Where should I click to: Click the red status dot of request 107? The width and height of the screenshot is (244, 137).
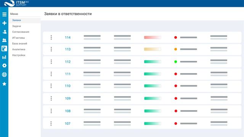click(176, 123)
